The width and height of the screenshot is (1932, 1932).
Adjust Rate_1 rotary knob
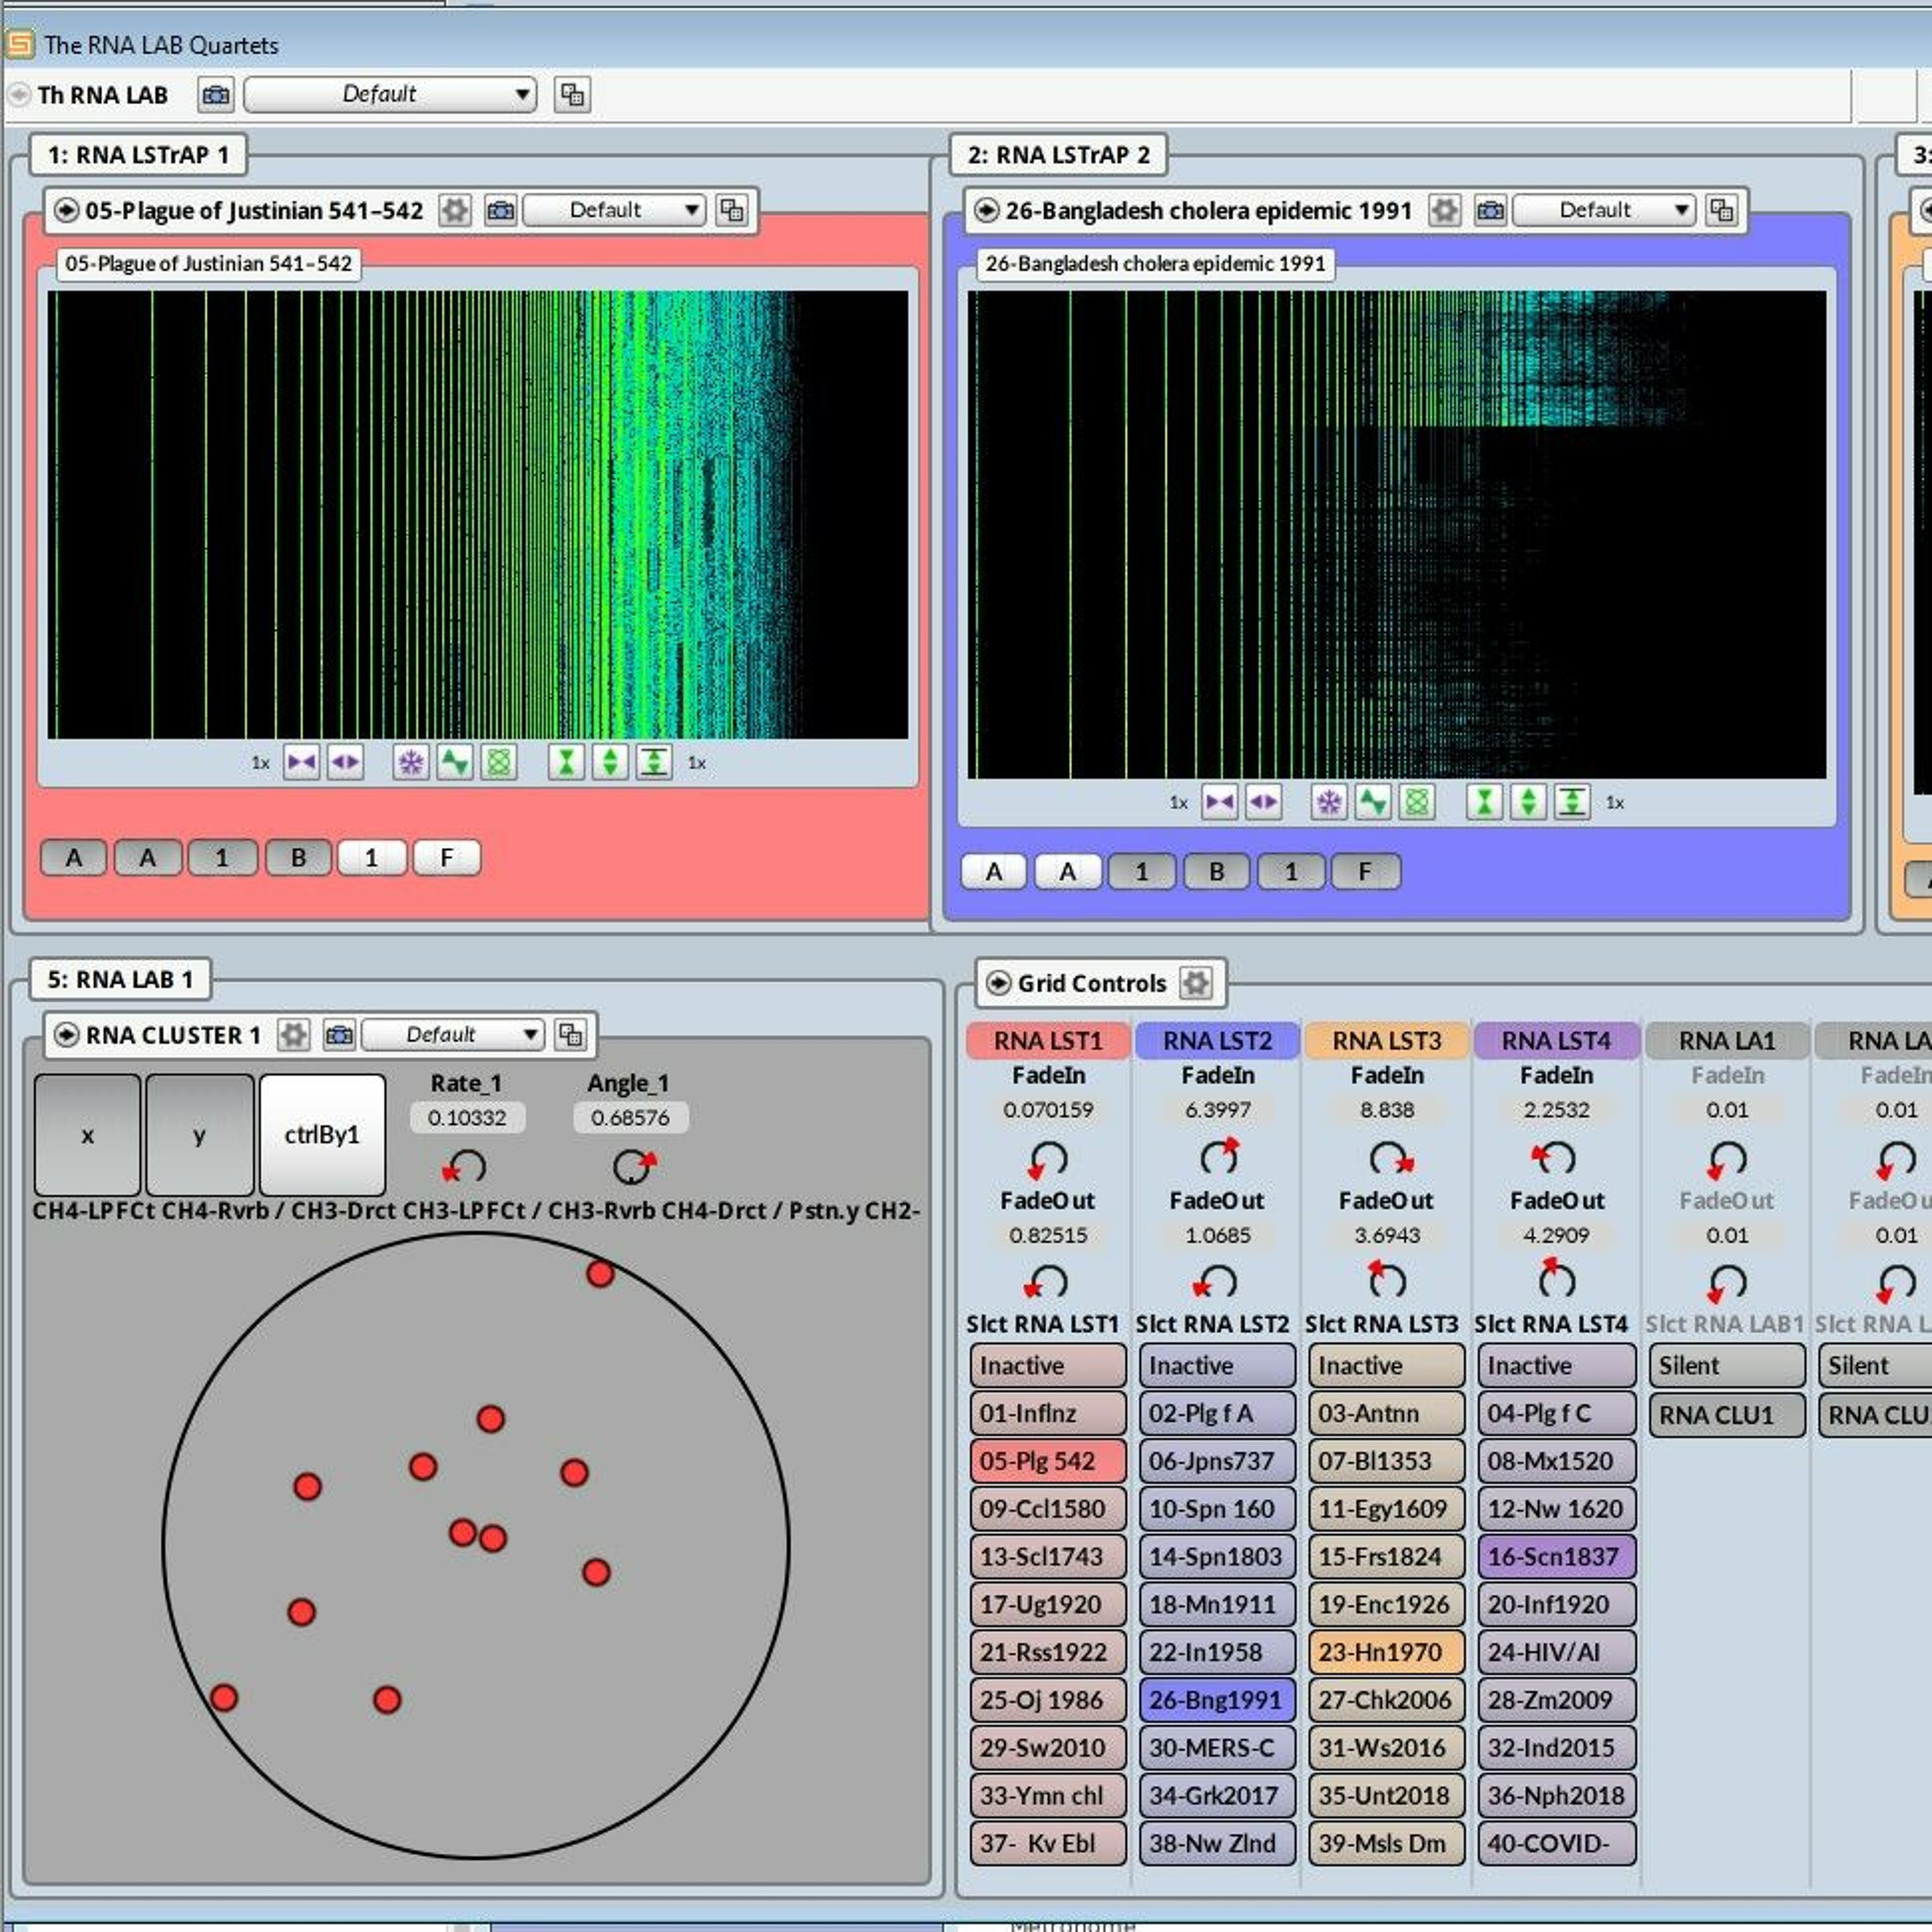click(466, 1166)
